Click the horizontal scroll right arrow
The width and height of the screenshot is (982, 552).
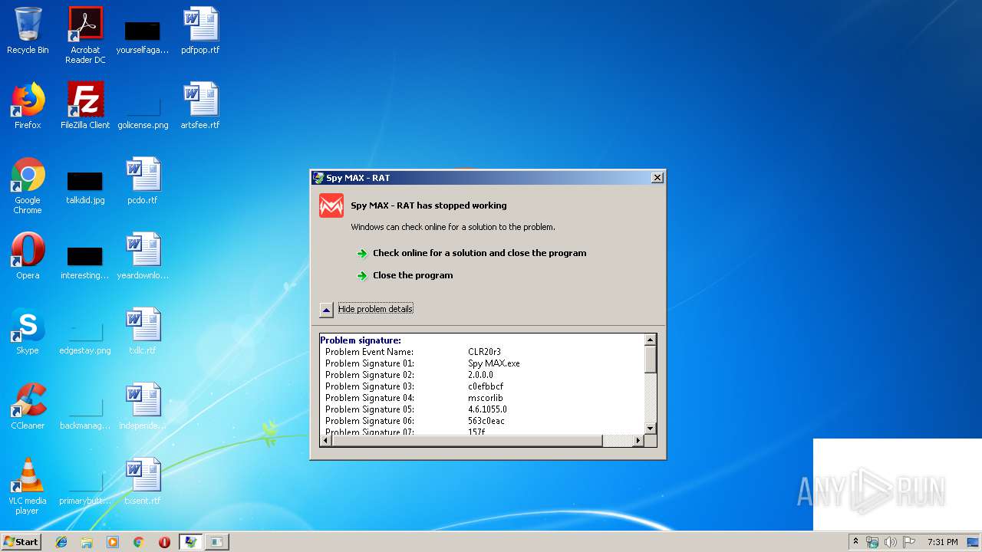tap(638, 441)
